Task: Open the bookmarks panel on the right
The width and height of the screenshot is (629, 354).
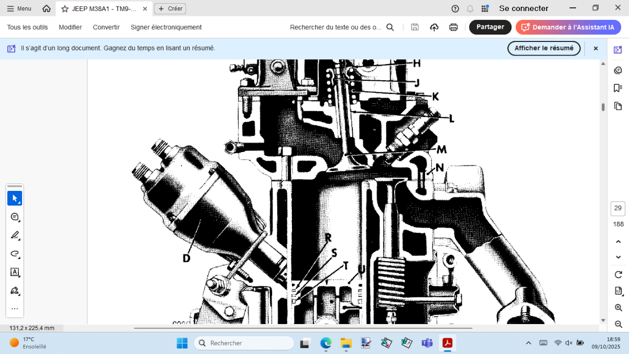Action: [x=617, y=88]
